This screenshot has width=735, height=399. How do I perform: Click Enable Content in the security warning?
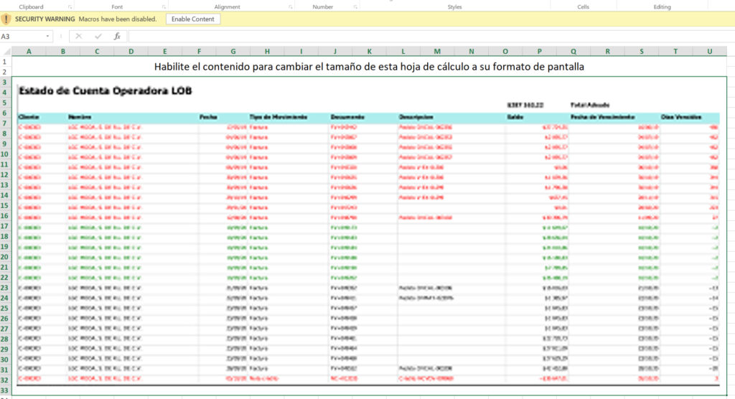point(192,19)
